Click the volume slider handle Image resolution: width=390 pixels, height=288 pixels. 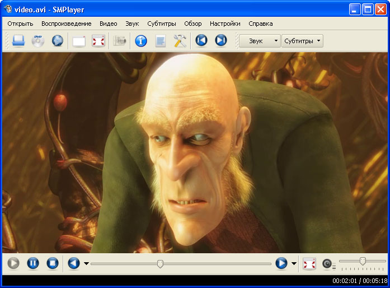[363, 261]
